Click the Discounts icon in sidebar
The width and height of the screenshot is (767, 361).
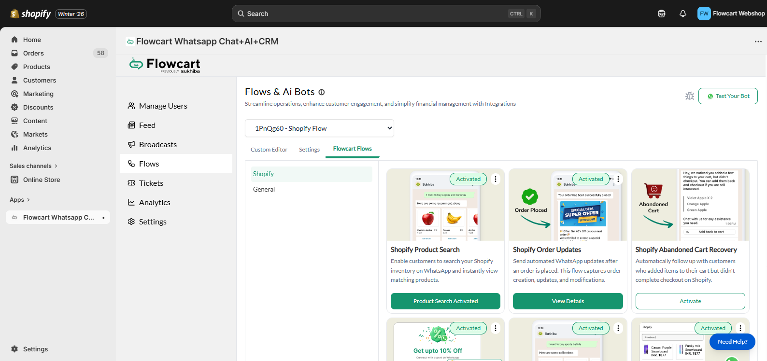pyautogui.click(x=14, y=107)
